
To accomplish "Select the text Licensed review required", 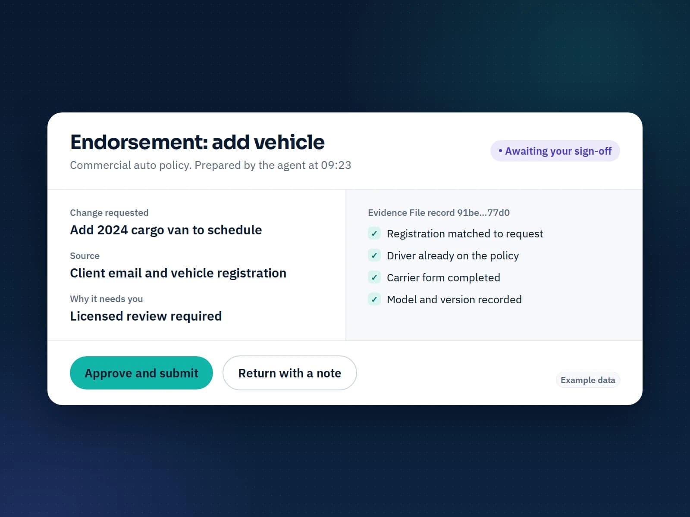I will (146, 316).
